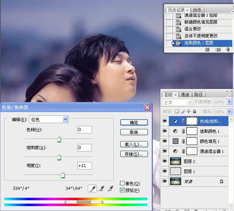Viewport: 234px width, 211px height.
Task: Click the 饱和度 saturation slider handle
Action: [59, 157]
